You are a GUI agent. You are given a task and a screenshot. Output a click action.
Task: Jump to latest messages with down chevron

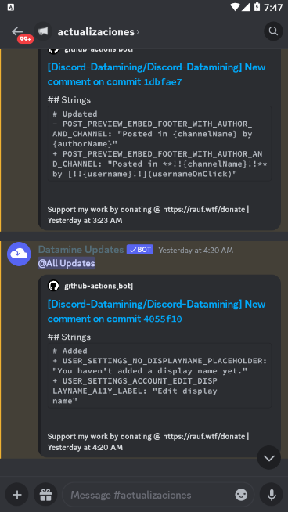(x=268, y=458)
